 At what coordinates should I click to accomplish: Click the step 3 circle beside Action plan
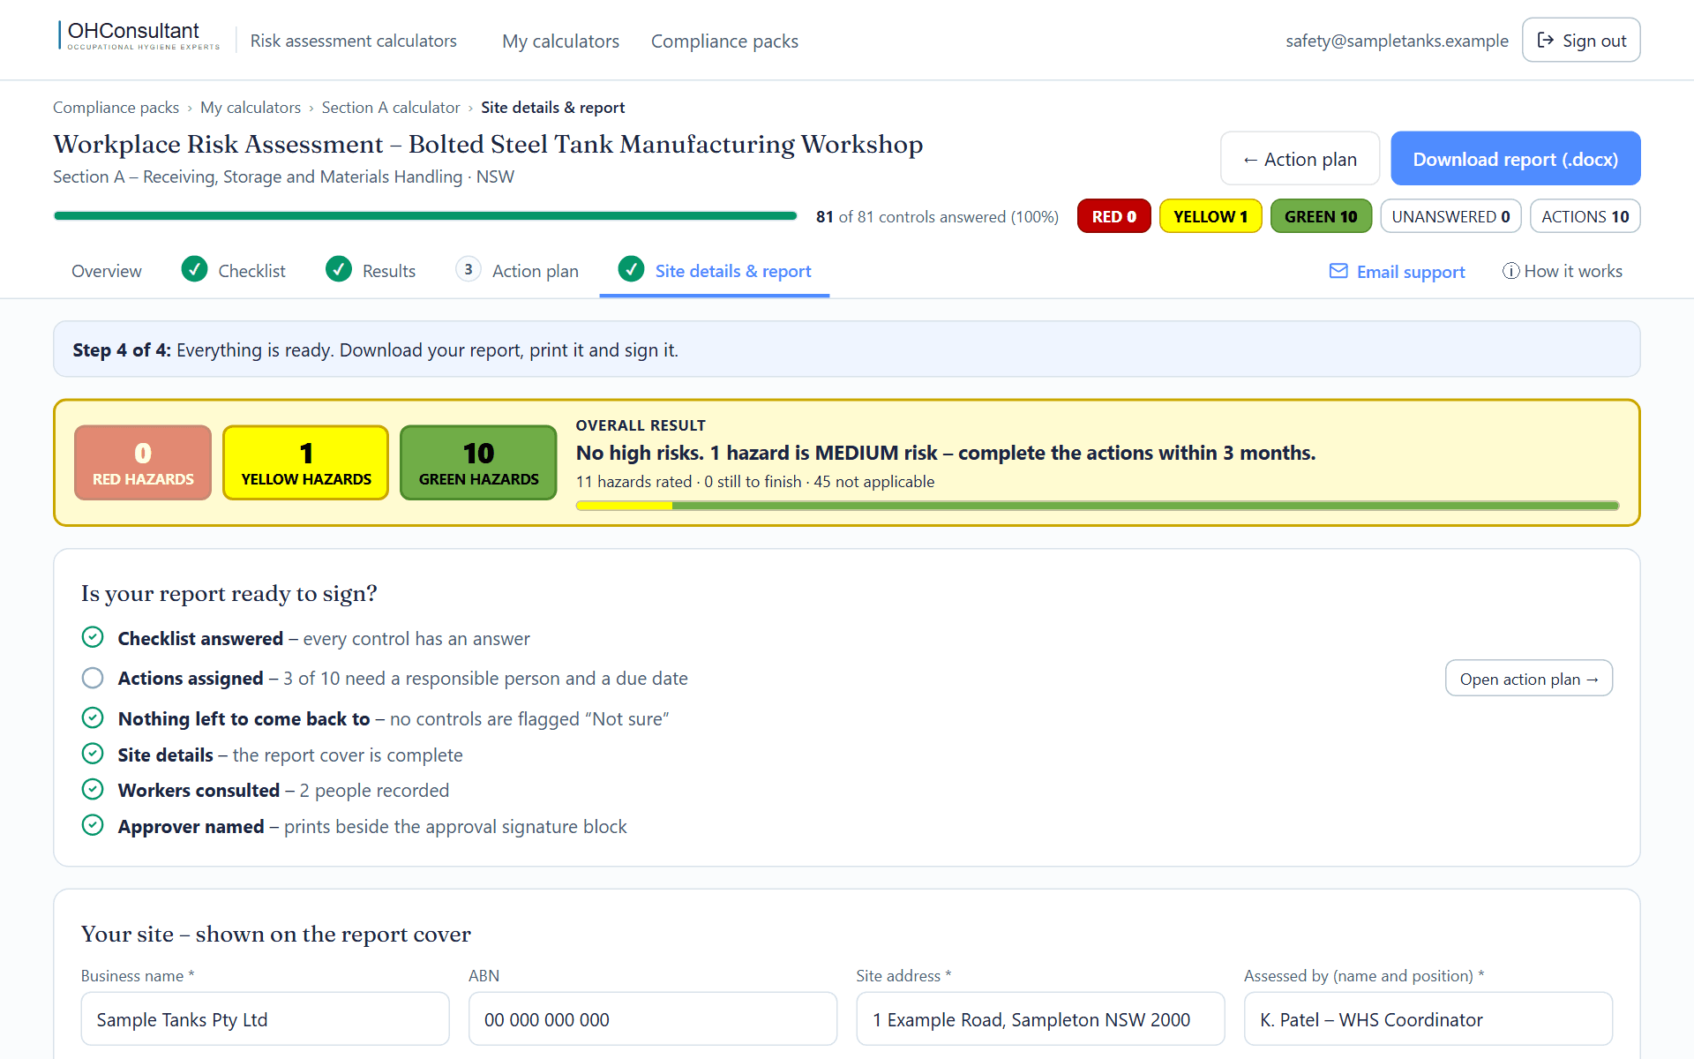[x=468, y=269]
